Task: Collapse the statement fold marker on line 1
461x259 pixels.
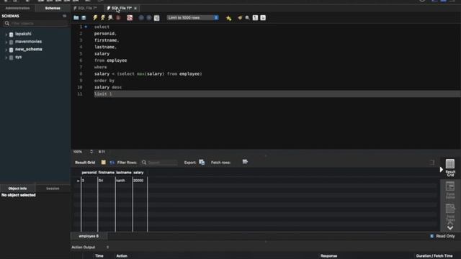Action: 86,27
